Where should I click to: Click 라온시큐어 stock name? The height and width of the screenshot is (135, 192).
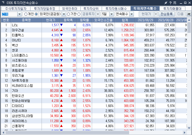pyautogui.click(x=20, y=111)
